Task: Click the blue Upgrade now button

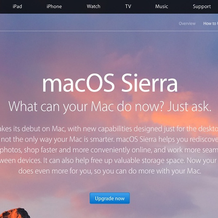Action: coord(110,198)
